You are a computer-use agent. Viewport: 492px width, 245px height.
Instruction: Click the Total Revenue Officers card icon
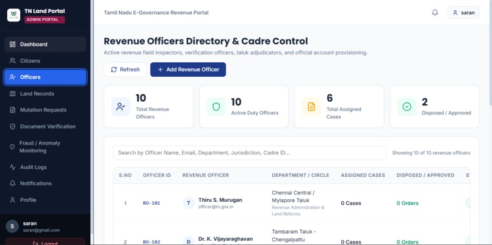(120, 107)
